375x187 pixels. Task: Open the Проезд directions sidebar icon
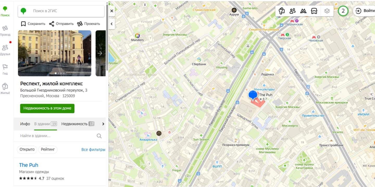coord(5,30)
